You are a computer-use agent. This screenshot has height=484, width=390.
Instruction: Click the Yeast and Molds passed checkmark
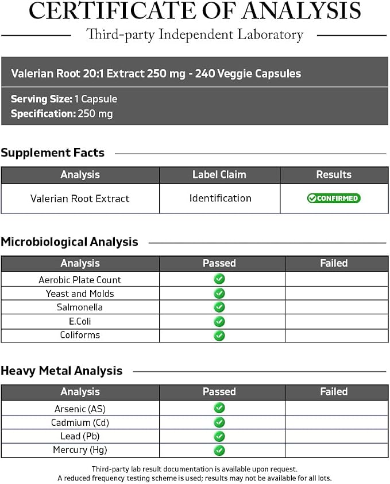(x=219, y=294)
